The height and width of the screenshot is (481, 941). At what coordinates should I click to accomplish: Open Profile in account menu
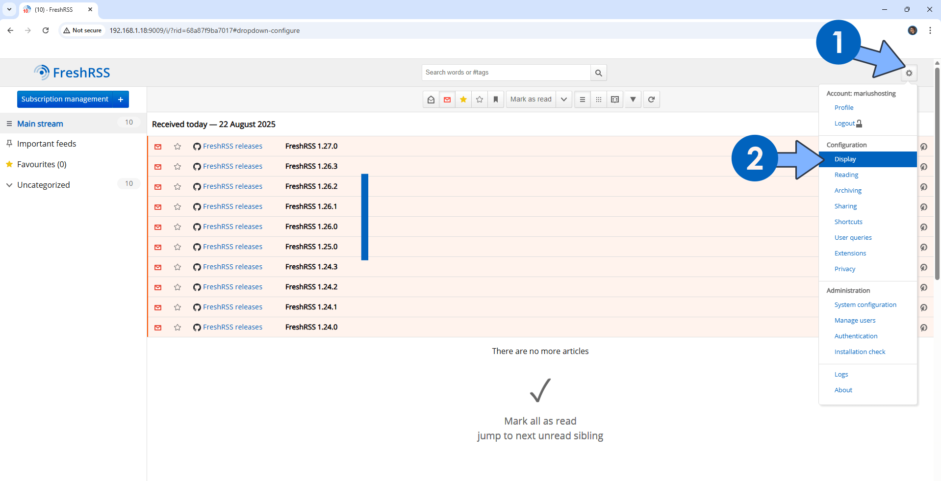[x=844, y=108]
